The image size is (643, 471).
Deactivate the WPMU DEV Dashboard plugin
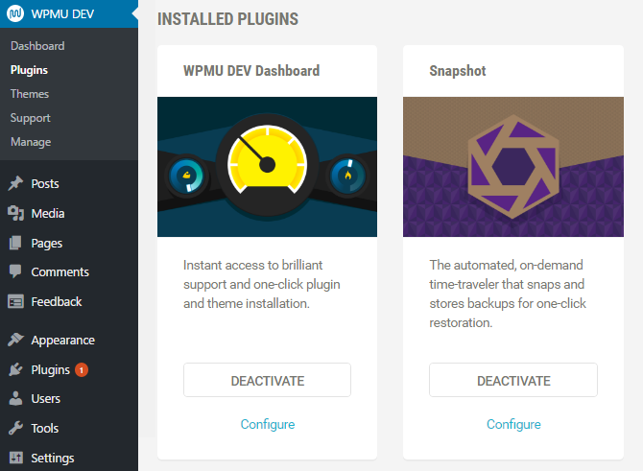coord(268,380)
